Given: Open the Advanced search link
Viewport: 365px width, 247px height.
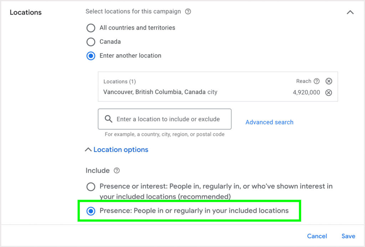Looking at the screenshot, I should (269, 122).
